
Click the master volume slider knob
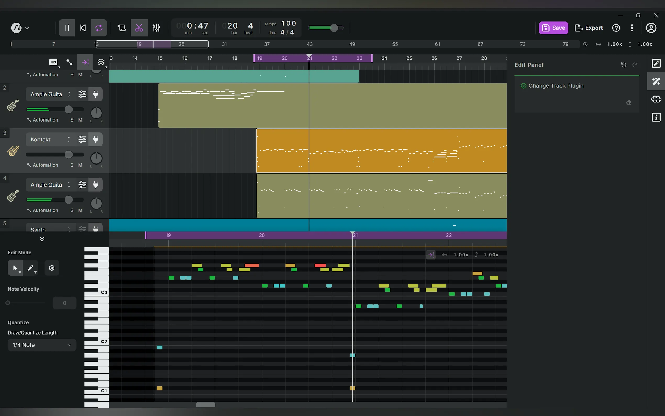[x=334, y=28]
